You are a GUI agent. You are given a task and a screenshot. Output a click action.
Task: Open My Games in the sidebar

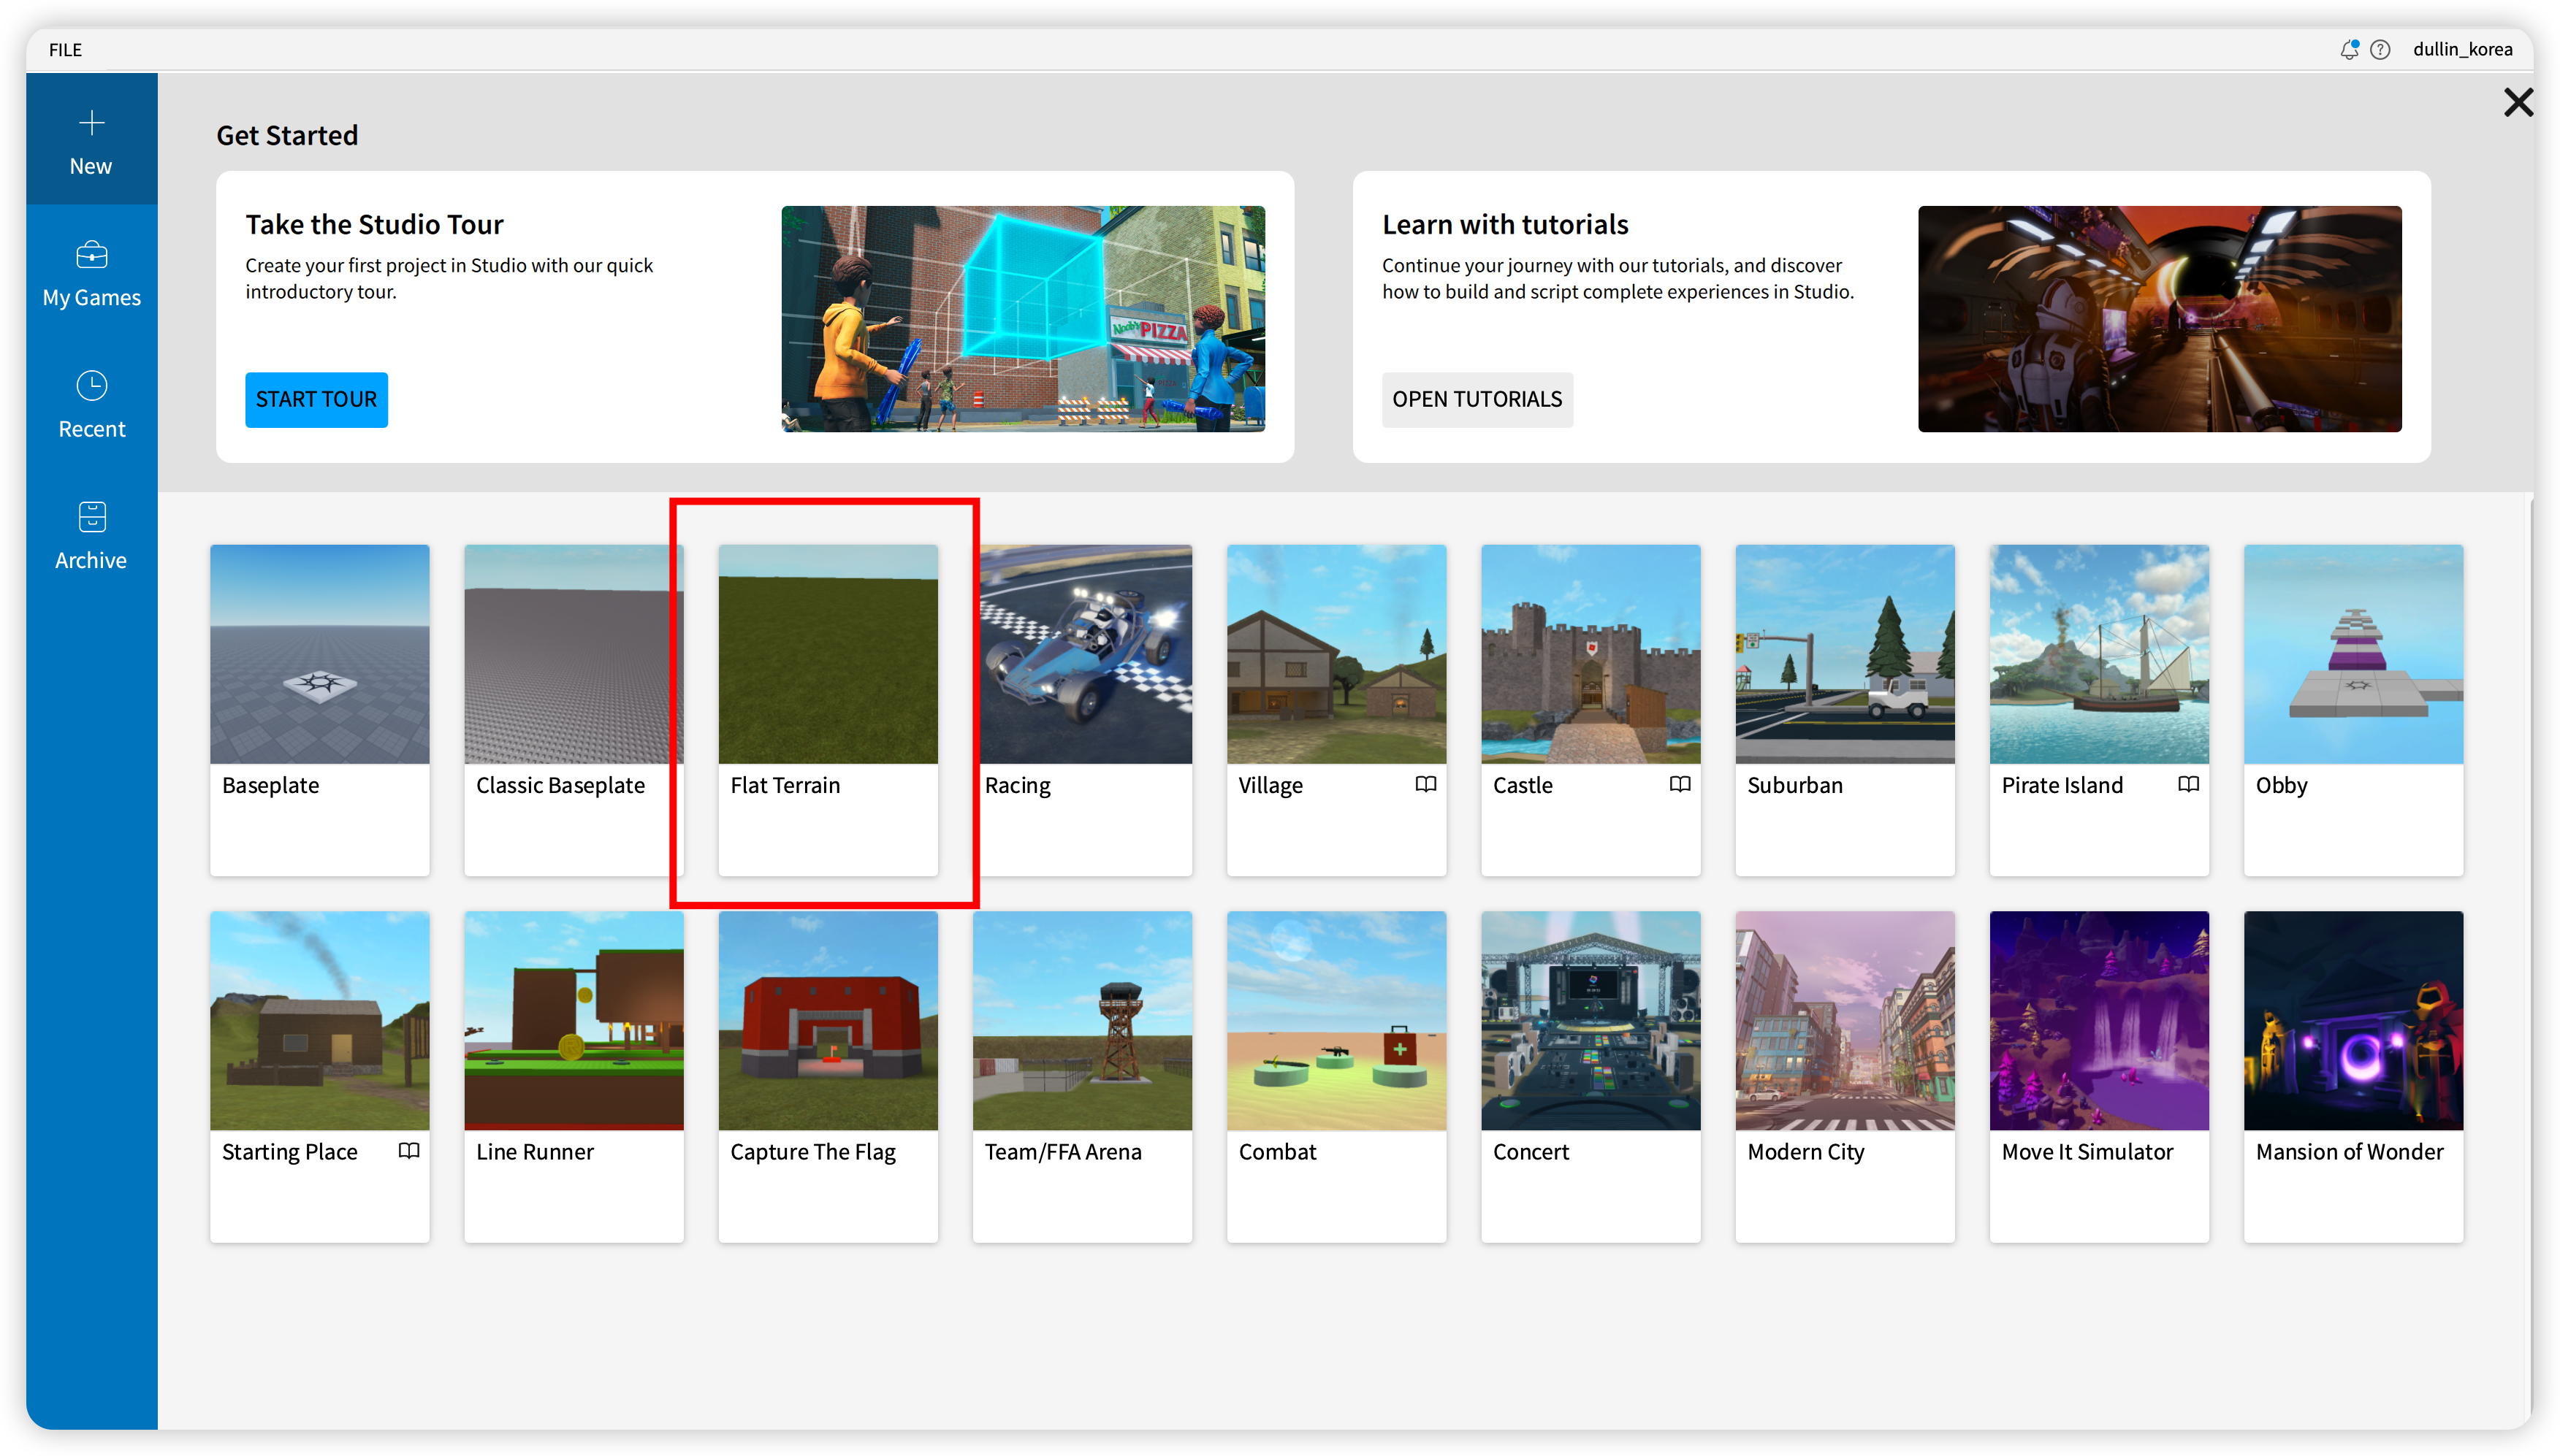(x=91, y=273)
